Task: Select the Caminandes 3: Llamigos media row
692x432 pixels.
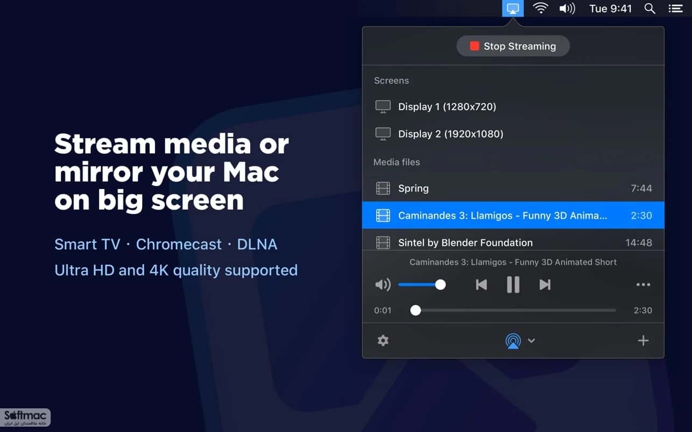Action: point(513,215)
